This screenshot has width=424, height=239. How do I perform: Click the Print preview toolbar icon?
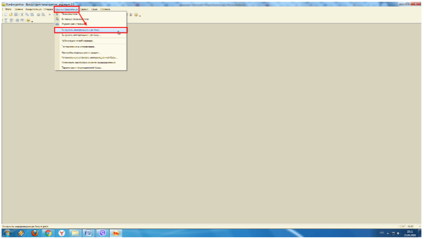(x=43, y=14)
